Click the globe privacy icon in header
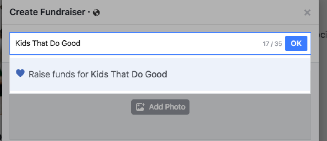327x141 pixels. (x=97, y=13)
